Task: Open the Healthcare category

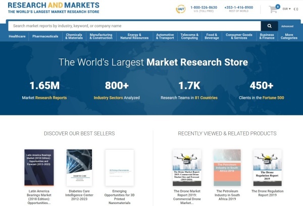Action: pos(17,36)
